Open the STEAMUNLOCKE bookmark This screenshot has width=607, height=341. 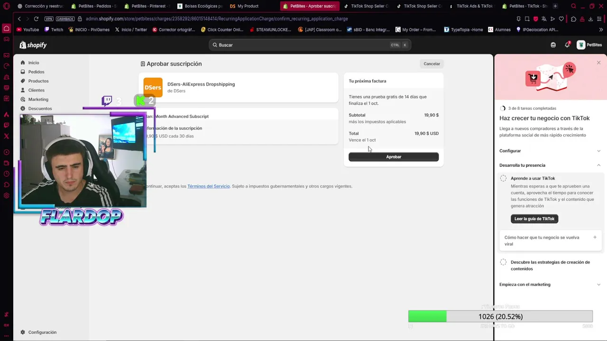click(x=270, y=29)
